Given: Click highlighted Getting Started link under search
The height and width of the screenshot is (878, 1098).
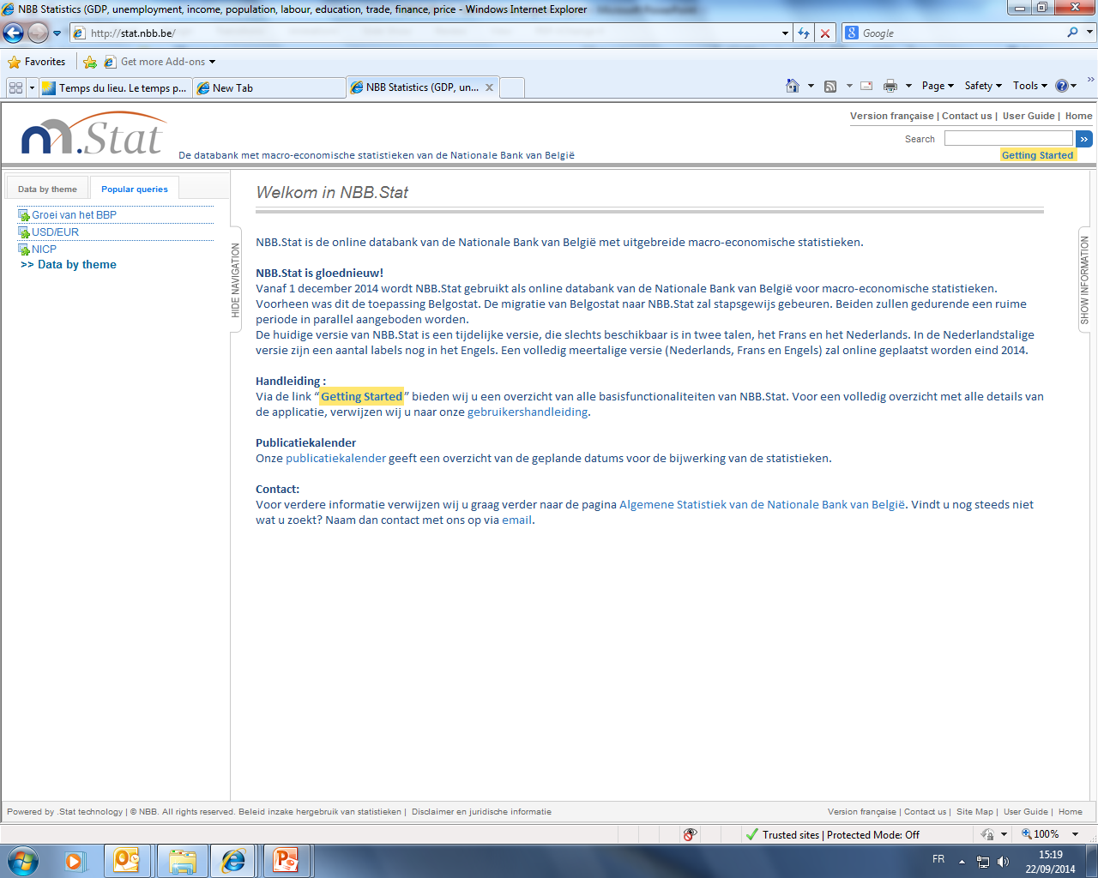Looking at the screenshot, I should pyautogui.click(x=1037, y=155).
